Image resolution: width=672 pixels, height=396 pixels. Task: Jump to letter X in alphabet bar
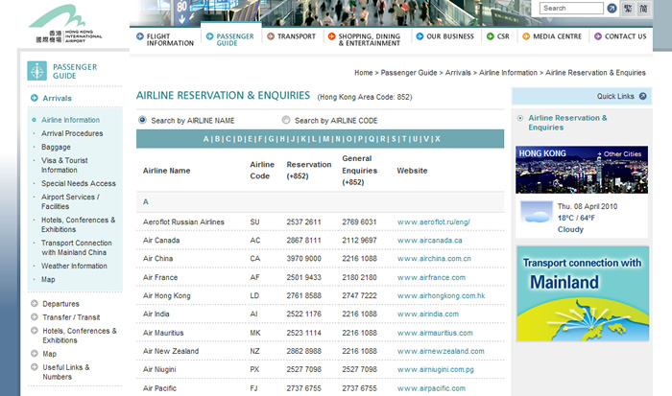point(438,139)
